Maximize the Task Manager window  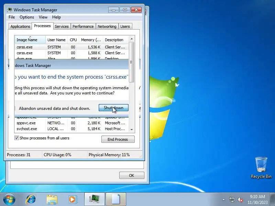(x=125, y=10)
